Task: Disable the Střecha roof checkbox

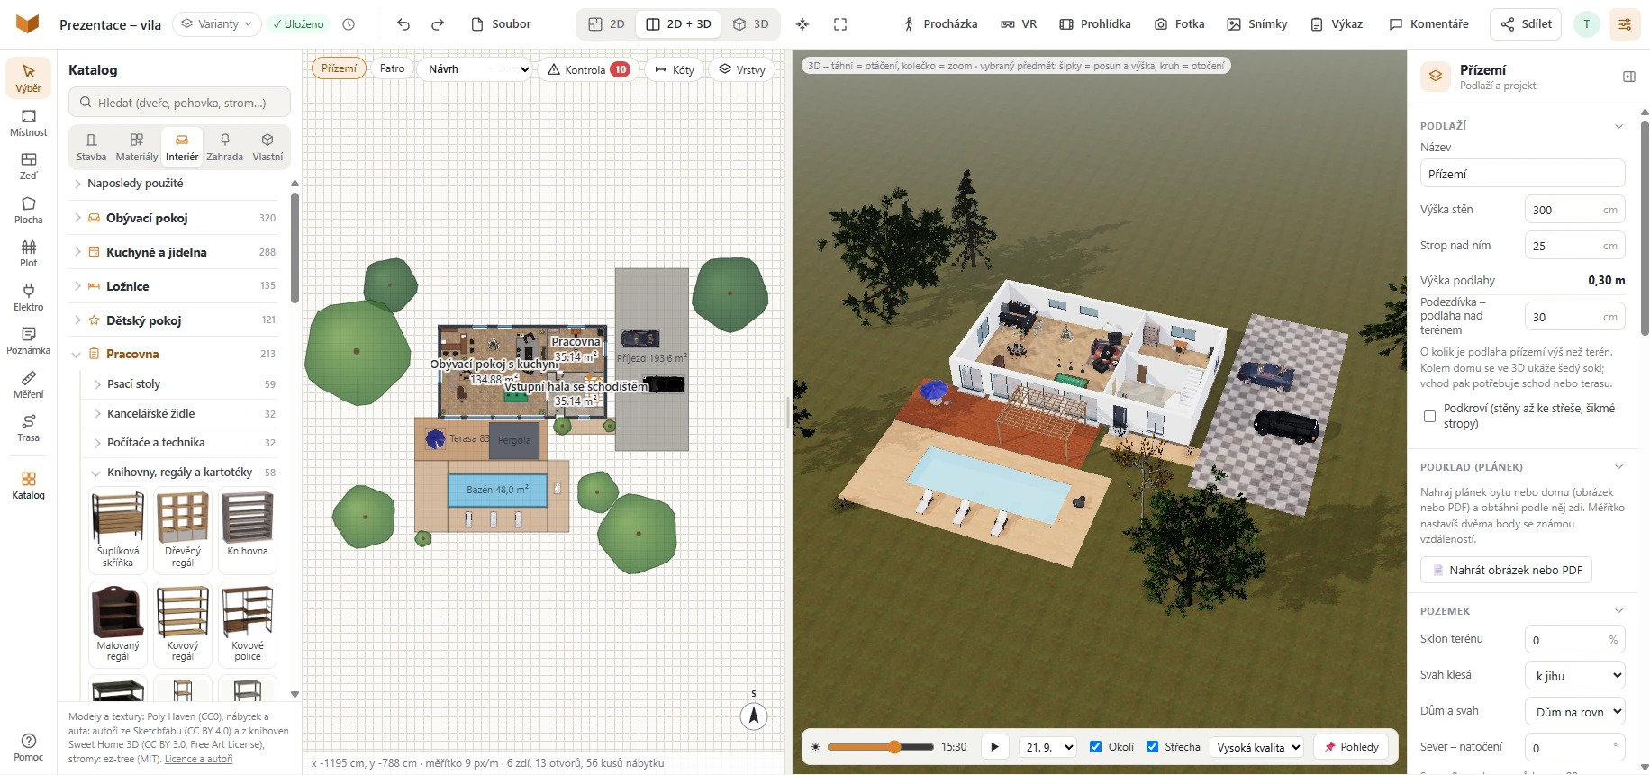Action: click(x=1152, y=747)
